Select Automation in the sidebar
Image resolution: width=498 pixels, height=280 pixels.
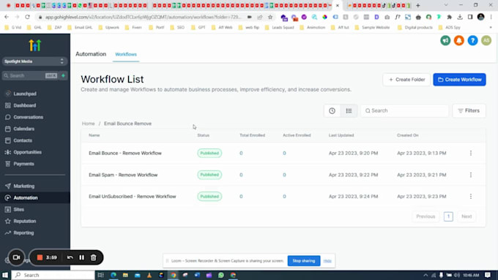point(26,198)
